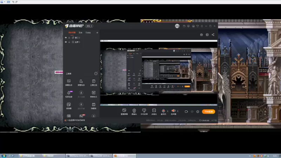Screen dimensions: 281x158
Task: Switch to the second taskbar folder window
Action: pyautogui.click(x=53, y=156)
